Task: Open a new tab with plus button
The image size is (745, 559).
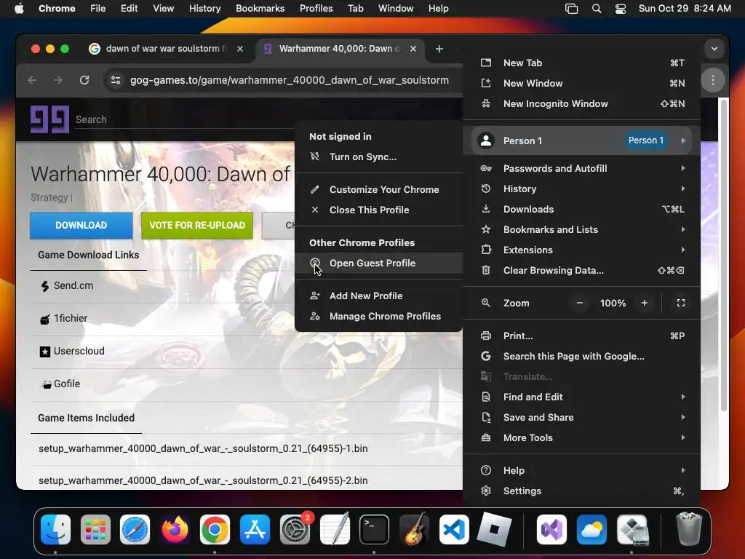Action: click(439, 49)
